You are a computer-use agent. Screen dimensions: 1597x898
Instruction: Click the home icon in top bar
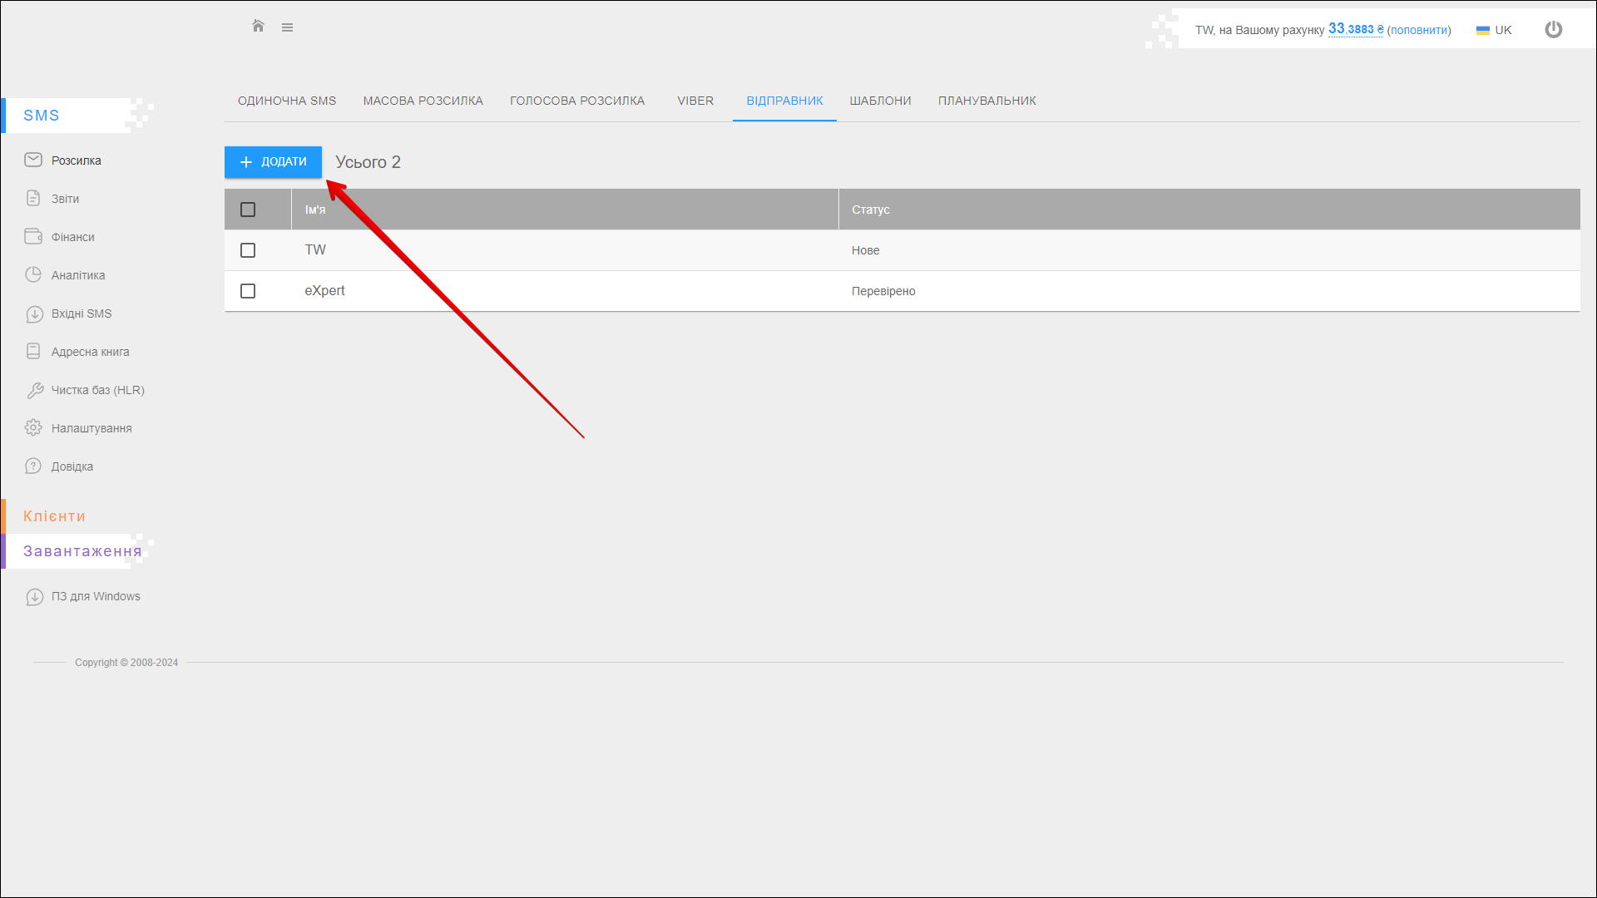[258, 27]
